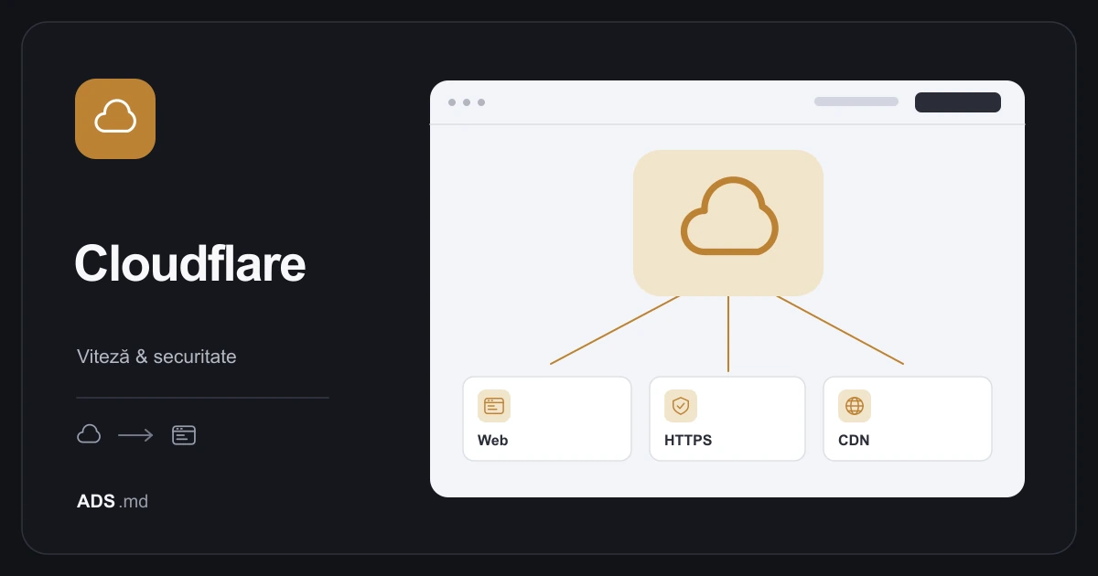Click the 'Viteză & securitate' subtitle
This screenshot has height=576, width=1098.
(x=156, y=357)
